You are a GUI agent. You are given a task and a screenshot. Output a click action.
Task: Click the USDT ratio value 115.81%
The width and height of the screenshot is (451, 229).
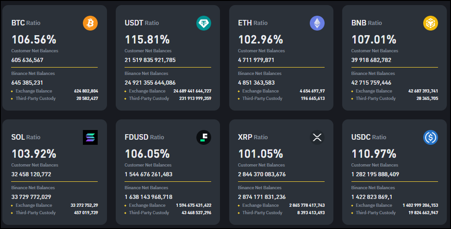tap(147, 39)
